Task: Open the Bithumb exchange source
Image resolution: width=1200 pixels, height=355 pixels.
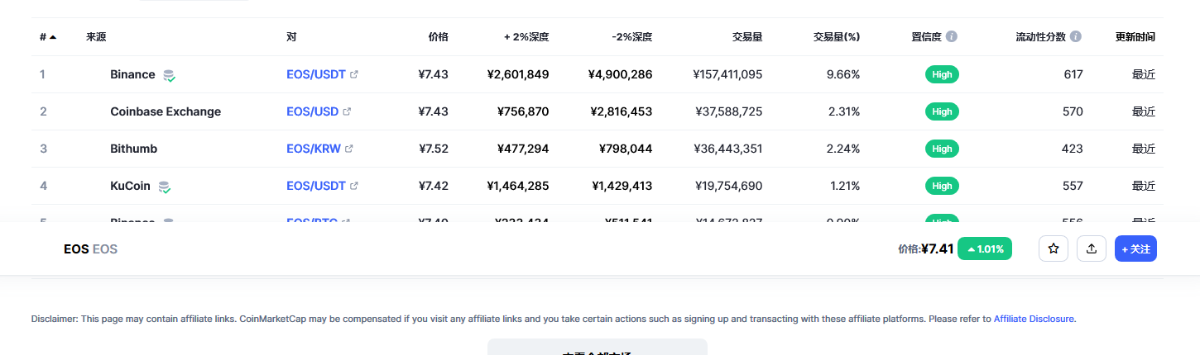Action: click(x=133, y=149)
